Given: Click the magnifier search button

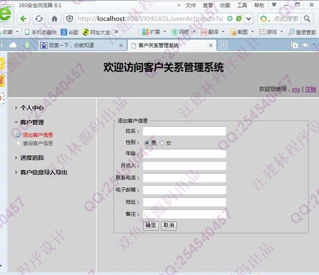Looking at the screenshot, I should point(307,19).
